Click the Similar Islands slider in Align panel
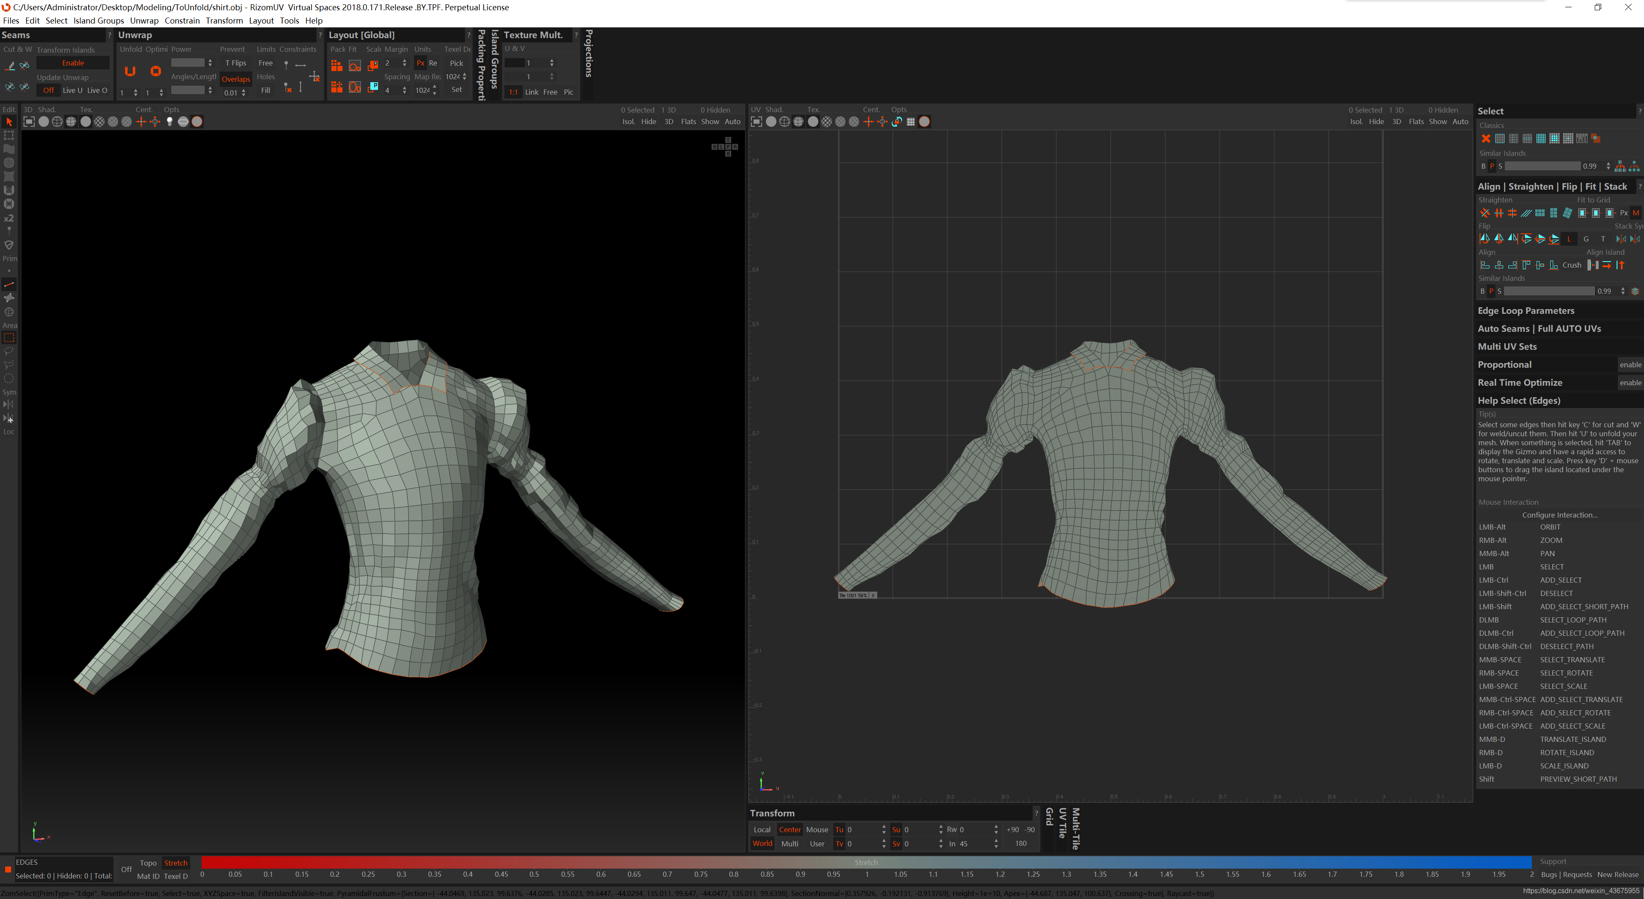Screen dimensions: 1644x899 [x=1549, y=291]
